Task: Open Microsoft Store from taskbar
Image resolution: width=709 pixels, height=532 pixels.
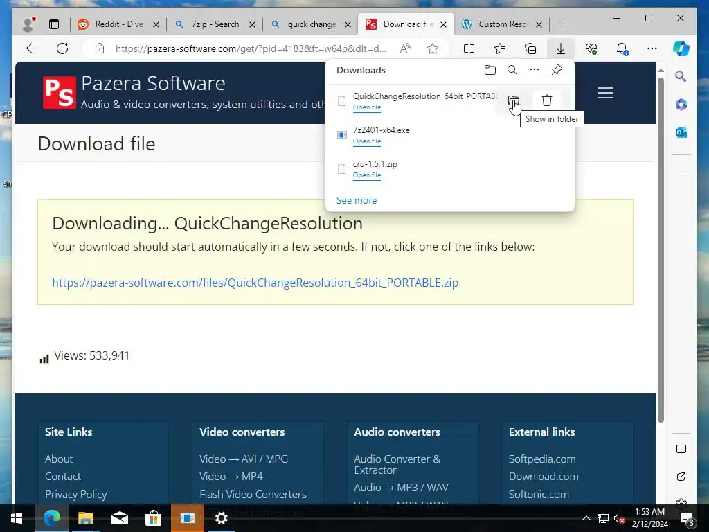Action: click(x=153, y=518)
